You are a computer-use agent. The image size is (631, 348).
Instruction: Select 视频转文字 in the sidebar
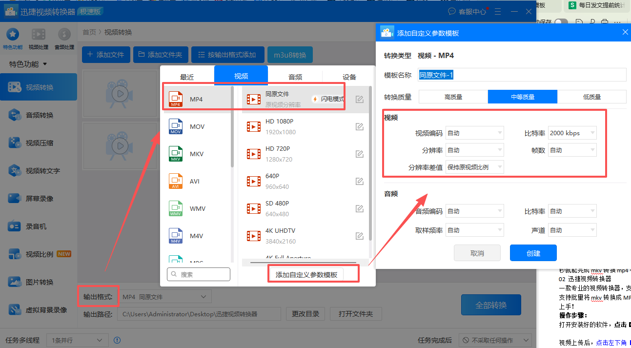click(39, 171)
